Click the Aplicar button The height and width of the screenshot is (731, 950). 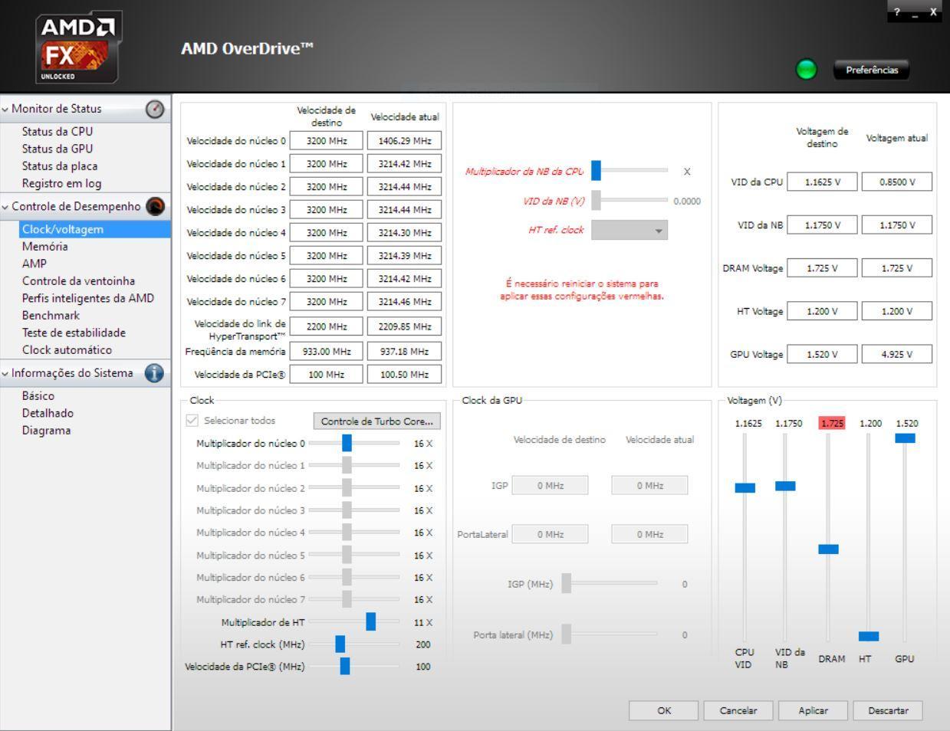pyautogui.click(x=813, y=710)
